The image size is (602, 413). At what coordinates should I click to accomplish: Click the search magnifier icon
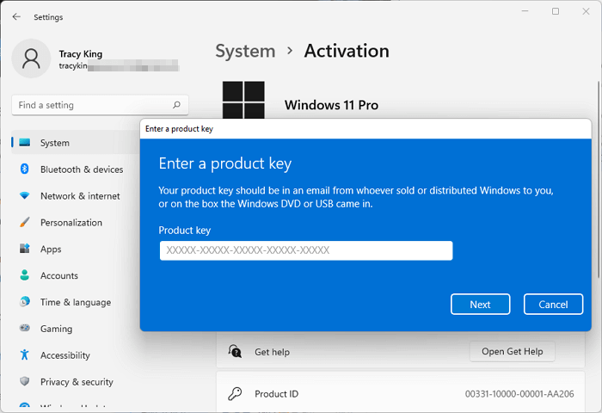pos(176,105)
